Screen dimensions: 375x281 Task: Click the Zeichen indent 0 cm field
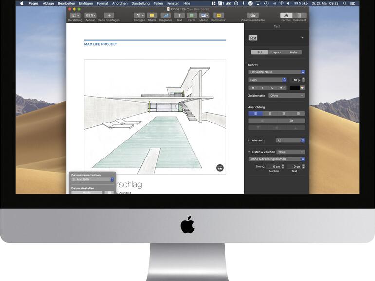coord(275,166)
